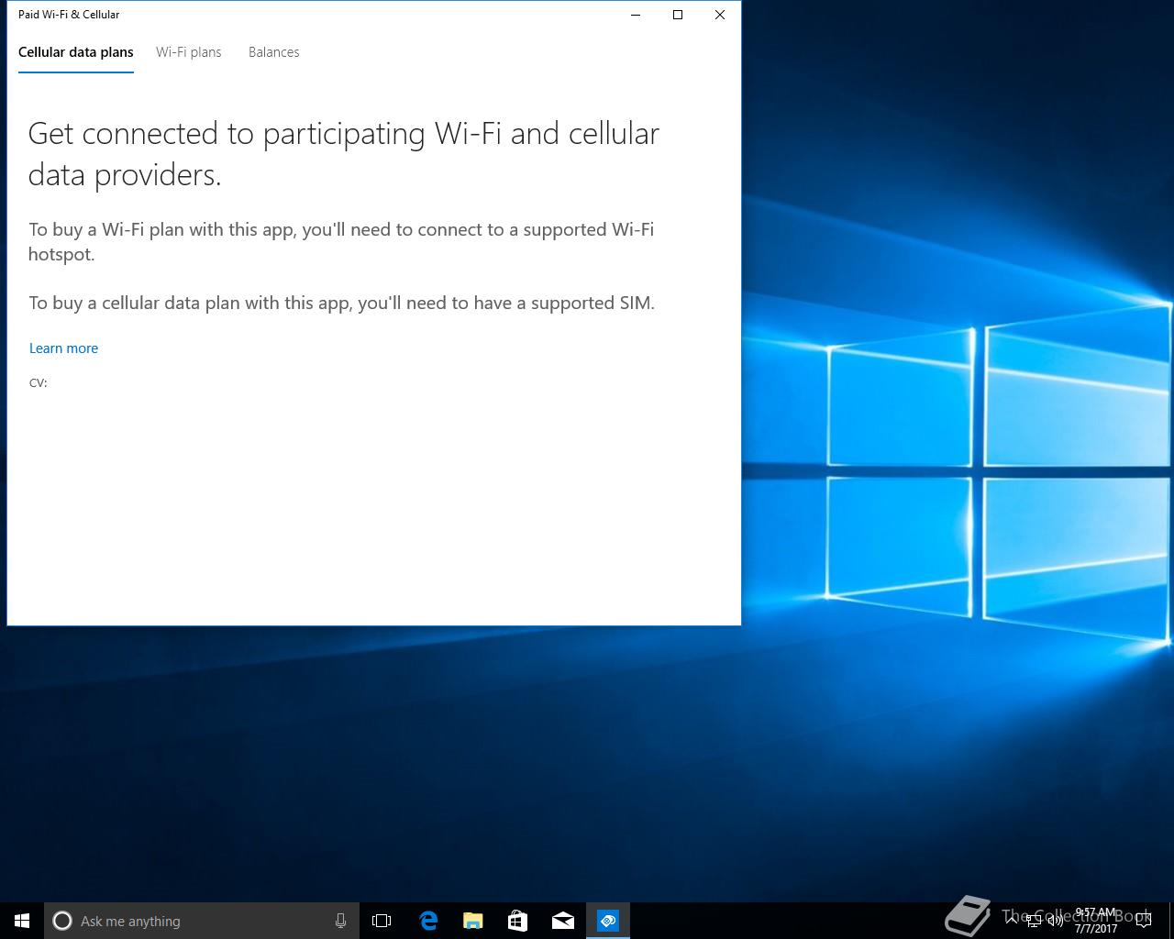The image size is (1174, 939).
Task: Launch Microsoft Edge from the taskbar
Action: click(427, 921)
